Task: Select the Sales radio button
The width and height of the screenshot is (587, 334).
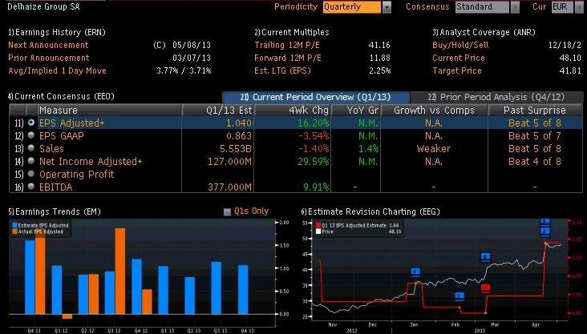Action: coord(31,148)
